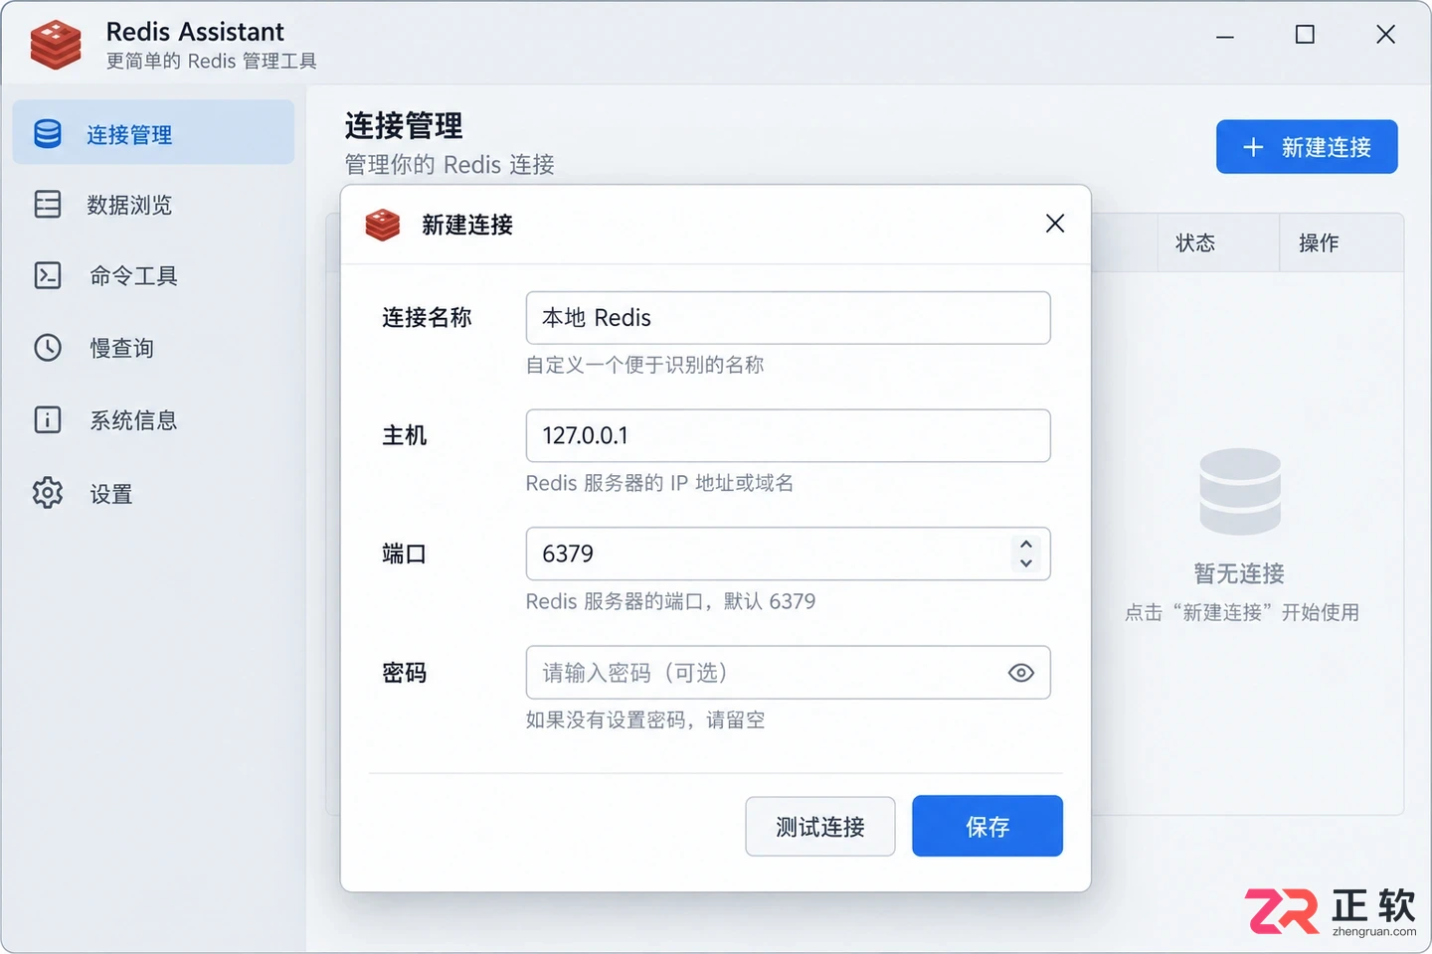
Task: Click the 密码 input field
Action: coord(788,673)
